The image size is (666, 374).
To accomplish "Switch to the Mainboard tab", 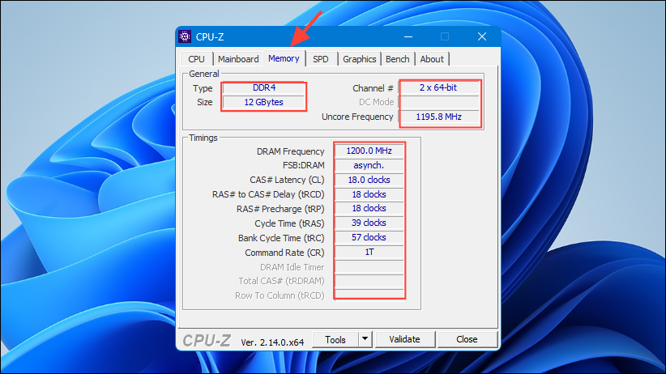I will [x=238, y=59].
